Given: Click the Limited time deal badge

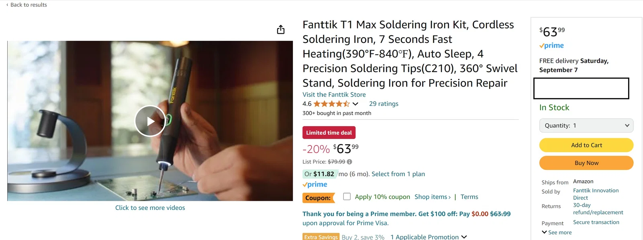Looking at the screenshot, I should pos(329,132).
